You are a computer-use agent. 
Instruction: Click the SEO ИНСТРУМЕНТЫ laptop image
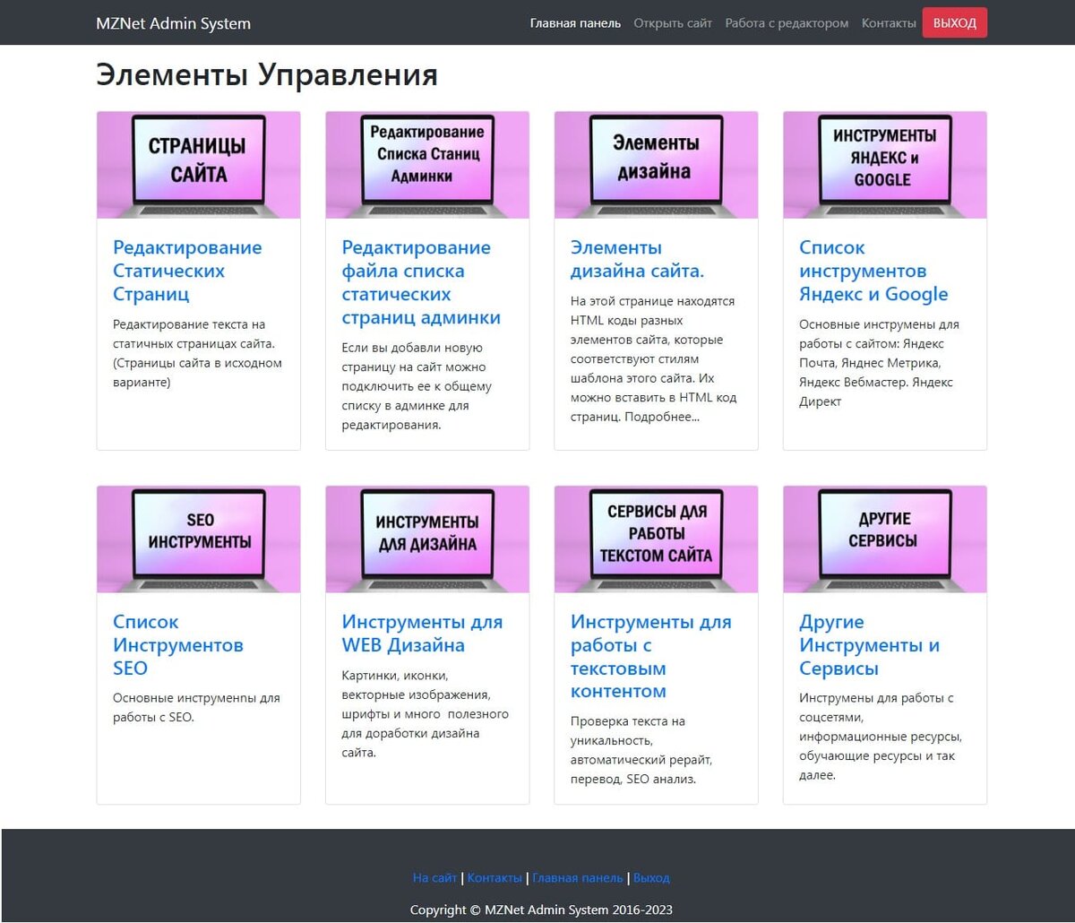click(x=198, y=538)
